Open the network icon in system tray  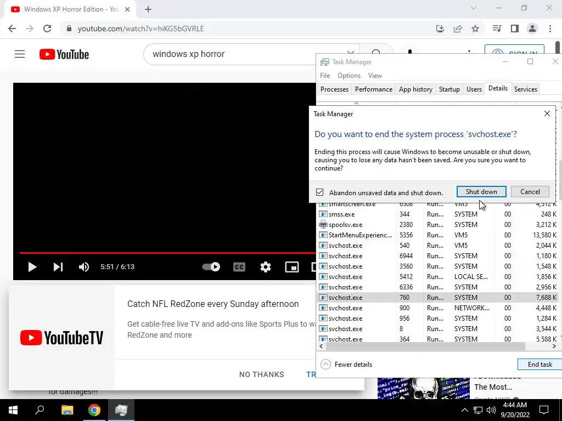point(478,410)
